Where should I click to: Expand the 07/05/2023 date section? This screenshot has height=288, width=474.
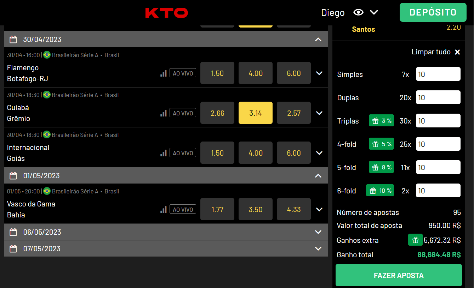(x=318, y=248)
